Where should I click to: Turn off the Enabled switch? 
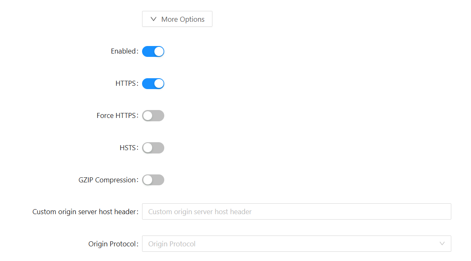pos(153,51)
